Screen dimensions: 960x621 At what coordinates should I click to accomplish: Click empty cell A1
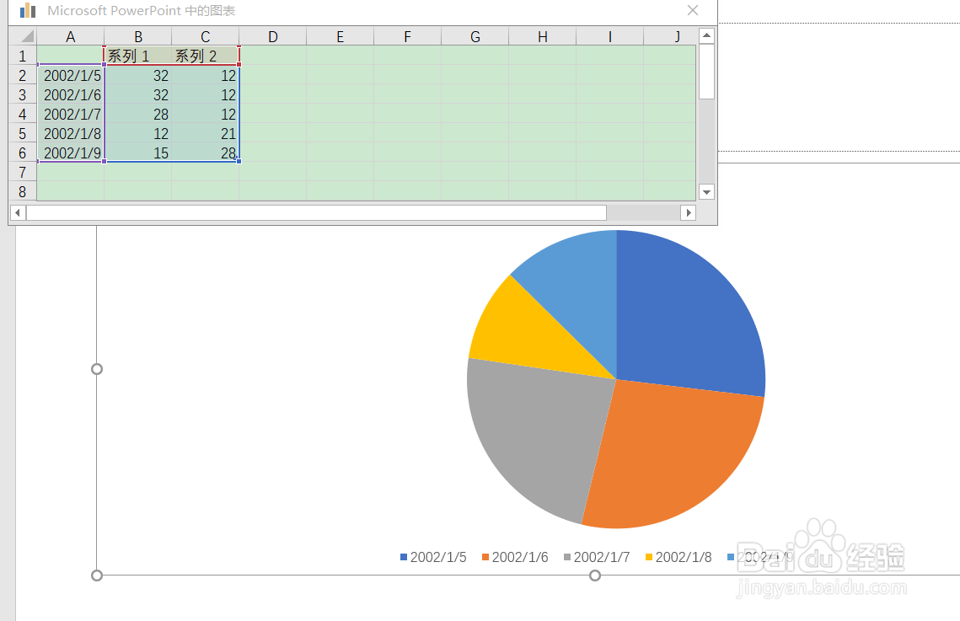click(x=71, y=56)
